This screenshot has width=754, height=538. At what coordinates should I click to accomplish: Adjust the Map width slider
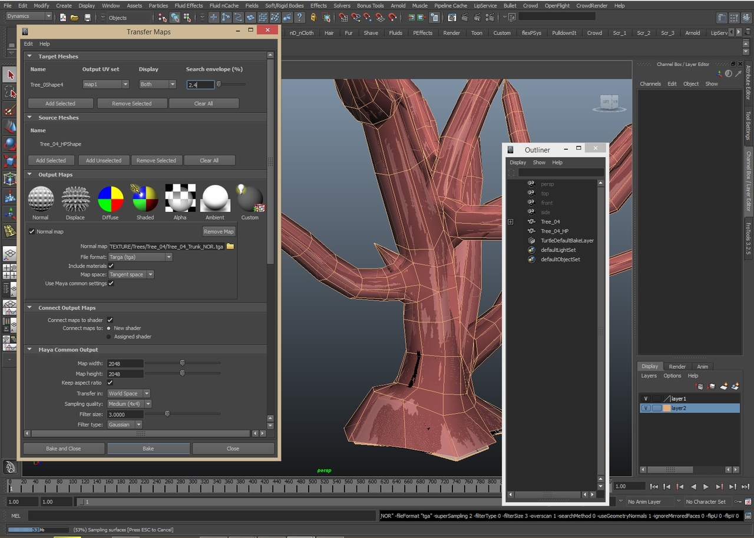[x=183, y=363]
